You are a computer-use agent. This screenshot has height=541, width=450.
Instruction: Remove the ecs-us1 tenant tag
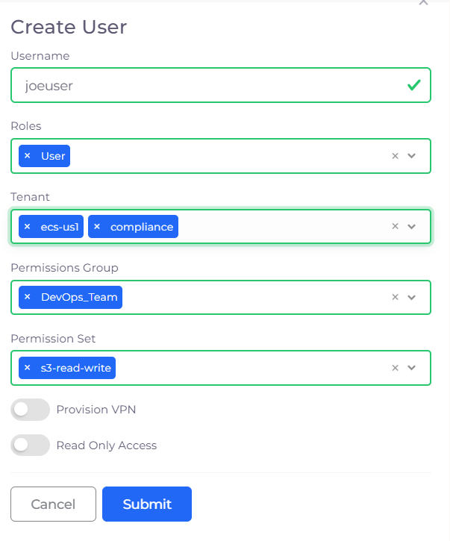click(x=28, y=227)
